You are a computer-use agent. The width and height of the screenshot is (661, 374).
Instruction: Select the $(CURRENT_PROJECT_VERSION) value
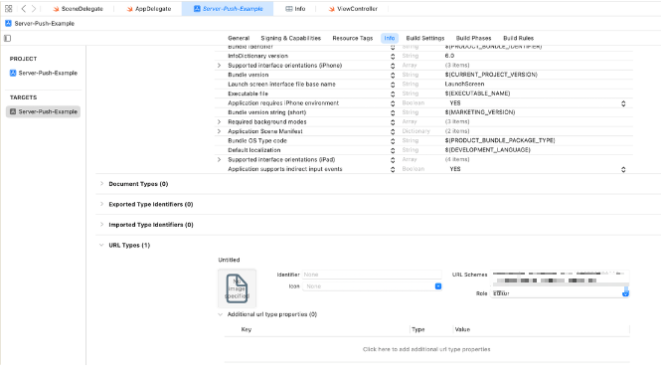coord(491,75)
